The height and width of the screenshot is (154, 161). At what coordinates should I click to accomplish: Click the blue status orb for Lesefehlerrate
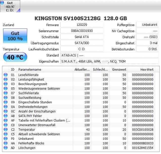pos(6,75)
